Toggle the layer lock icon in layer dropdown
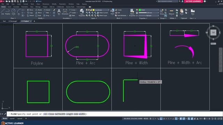 coord(91,10)
